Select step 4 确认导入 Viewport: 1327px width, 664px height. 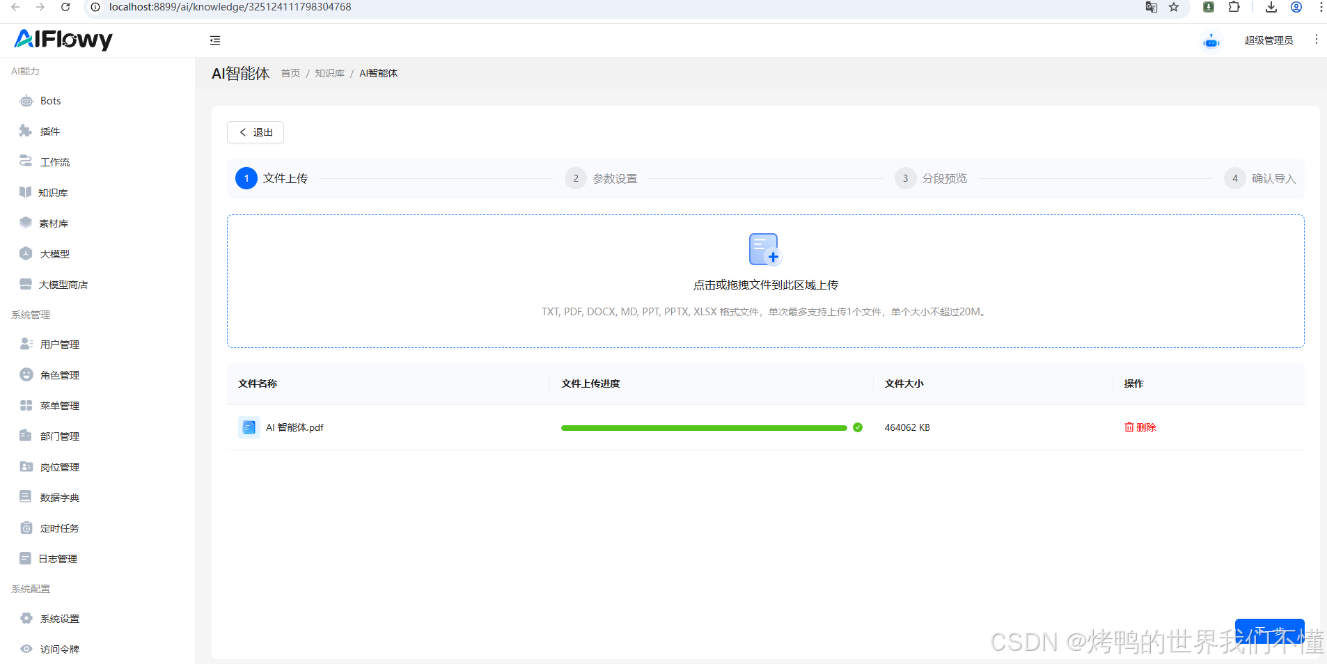point(1260,178)
